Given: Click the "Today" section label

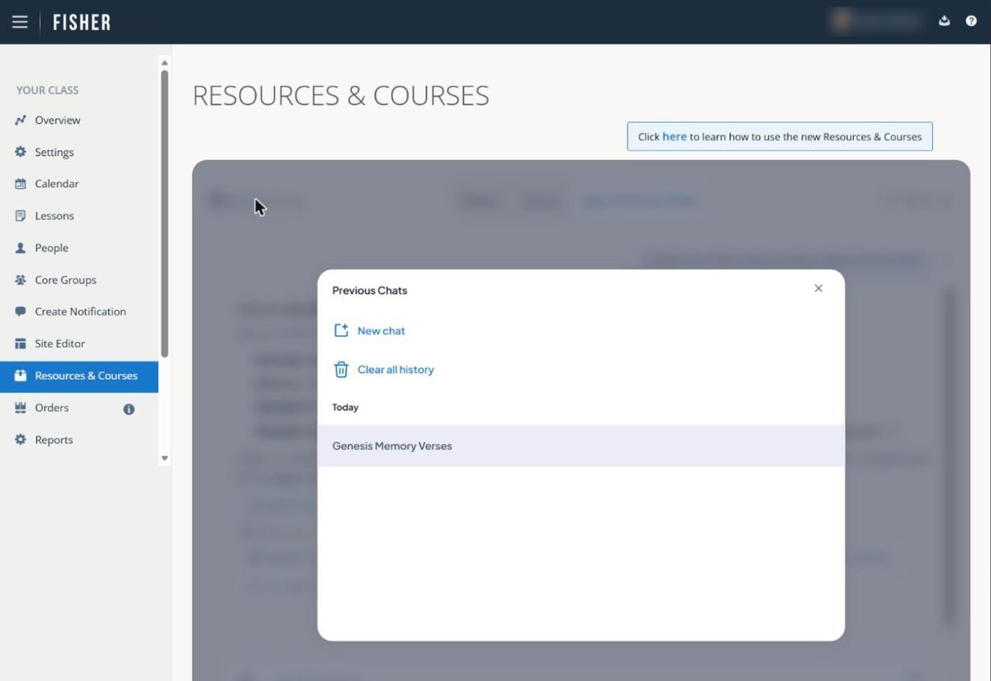Looking at the screenshot, I should [x=345, y=408].
